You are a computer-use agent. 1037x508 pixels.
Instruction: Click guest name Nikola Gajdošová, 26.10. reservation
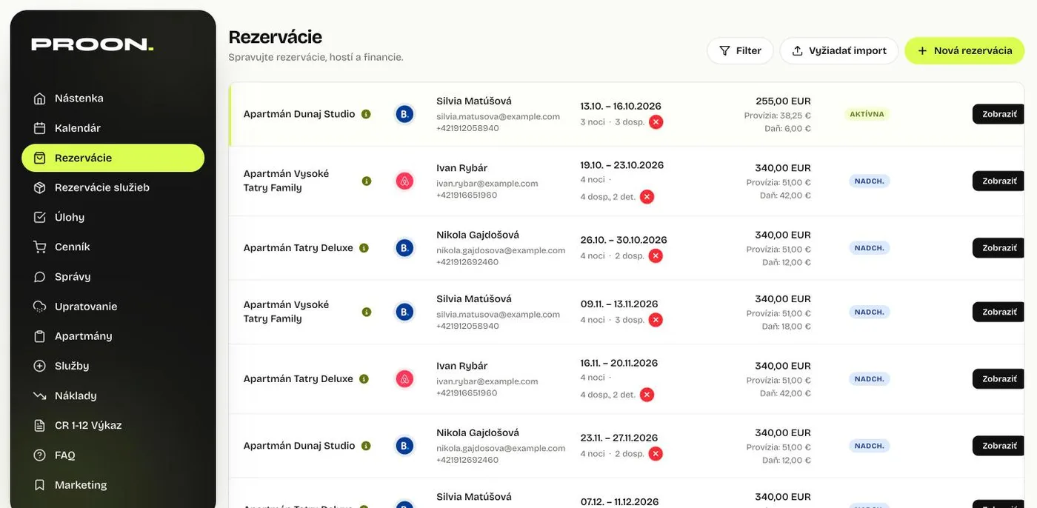[x=478, y=235]
